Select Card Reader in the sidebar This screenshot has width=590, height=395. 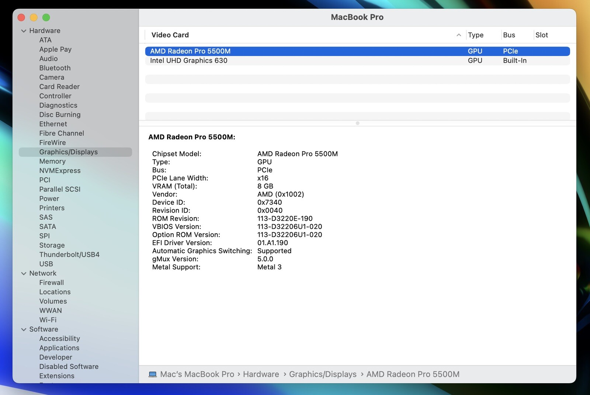click(x=59, y=87)
